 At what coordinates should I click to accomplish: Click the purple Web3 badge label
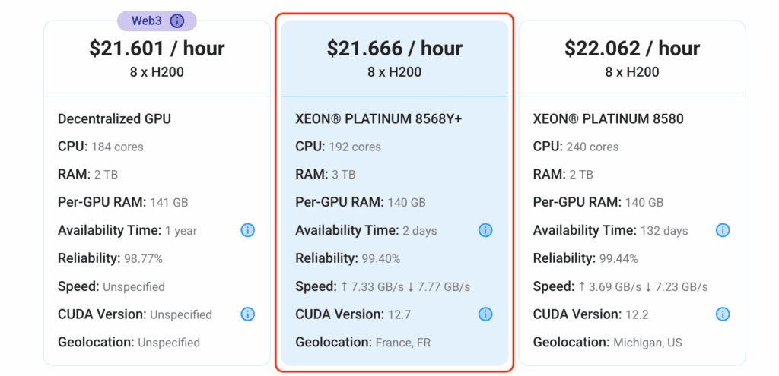(148, 21)
